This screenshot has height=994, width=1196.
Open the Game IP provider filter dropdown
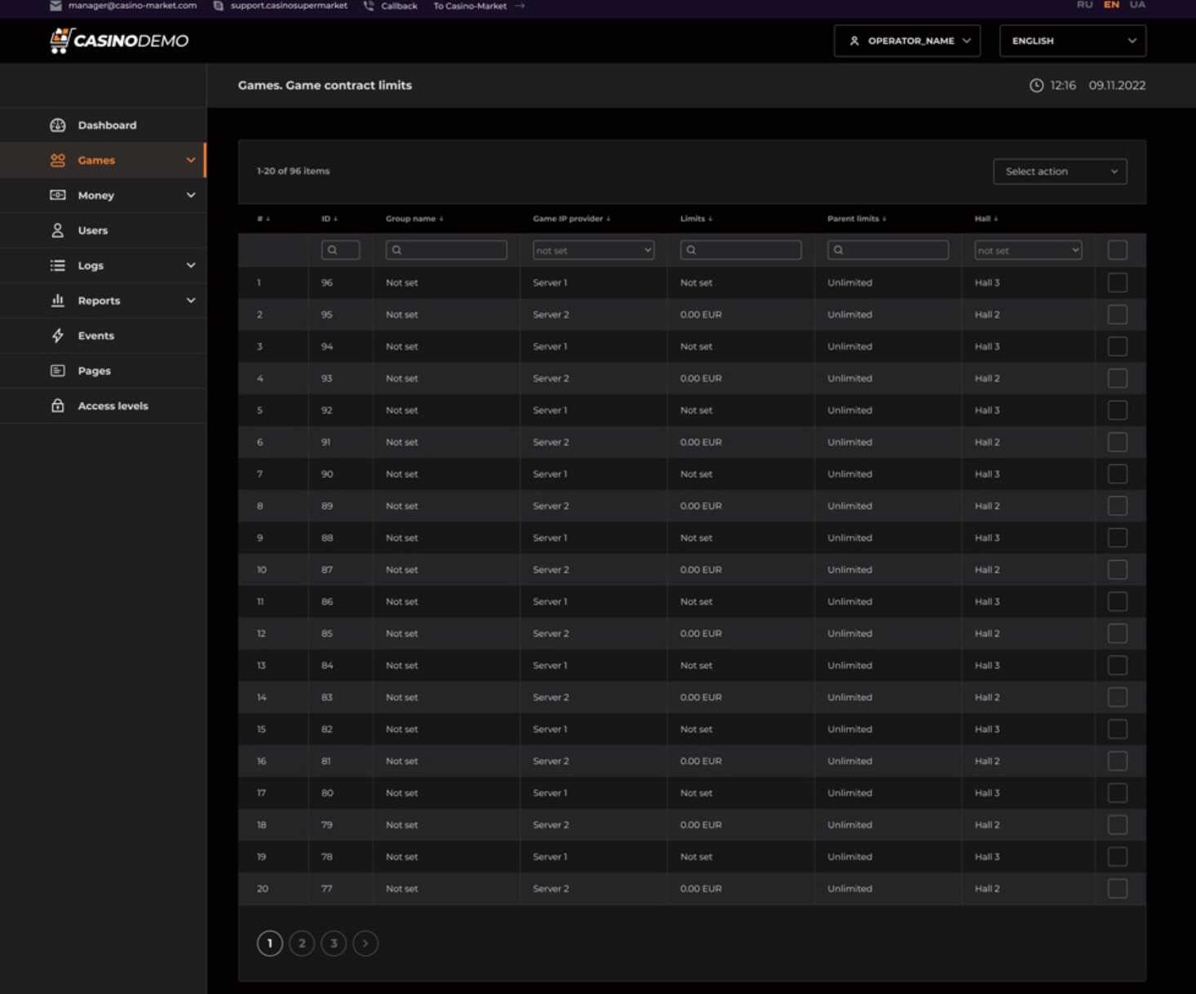click(593, 250)
